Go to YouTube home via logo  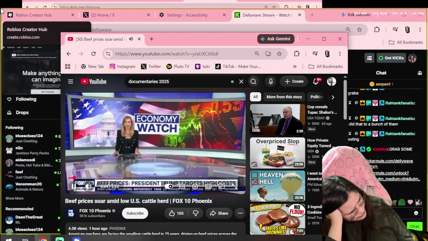coord(94,81)
